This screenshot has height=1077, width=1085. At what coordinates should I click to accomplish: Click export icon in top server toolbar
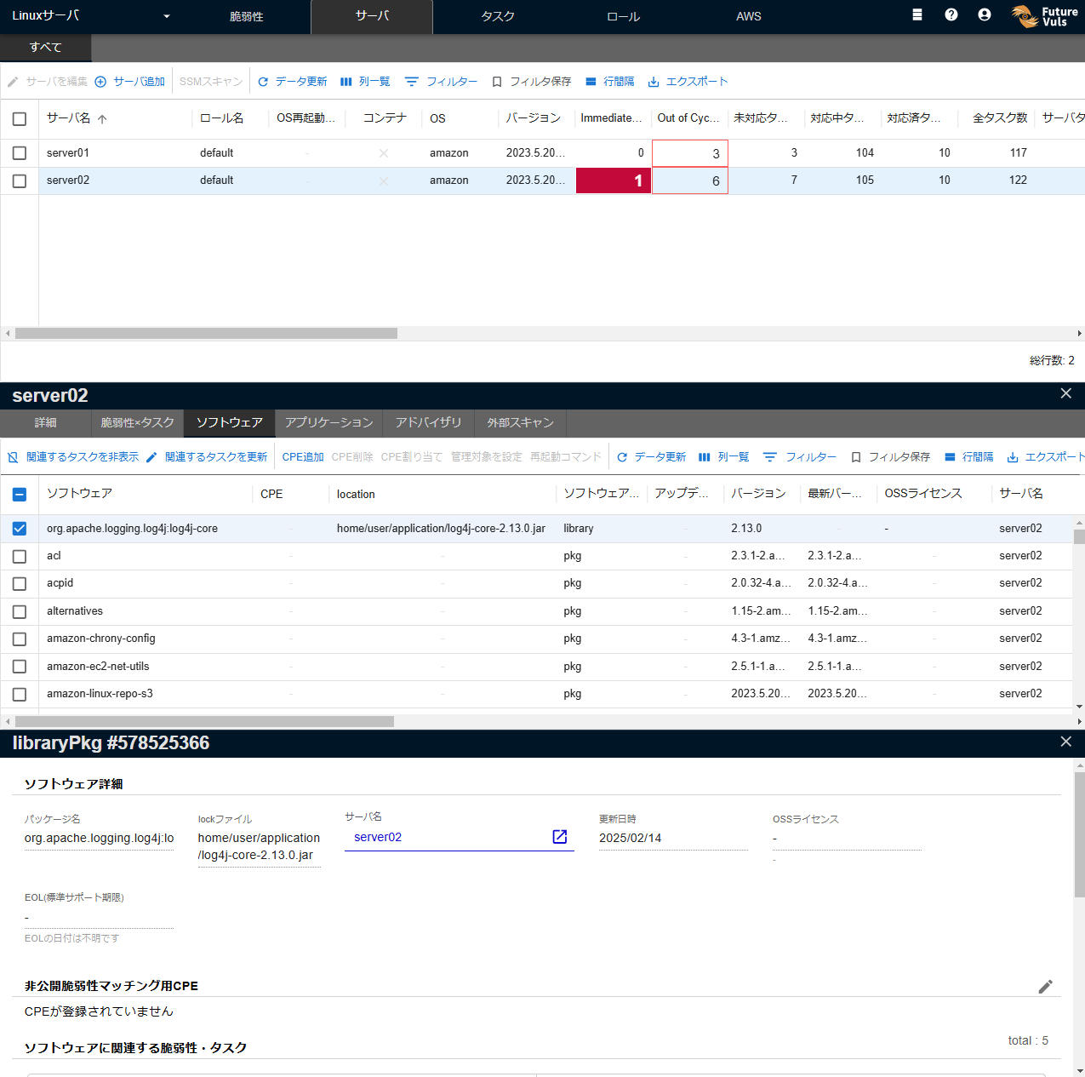(x=654, y=82)
